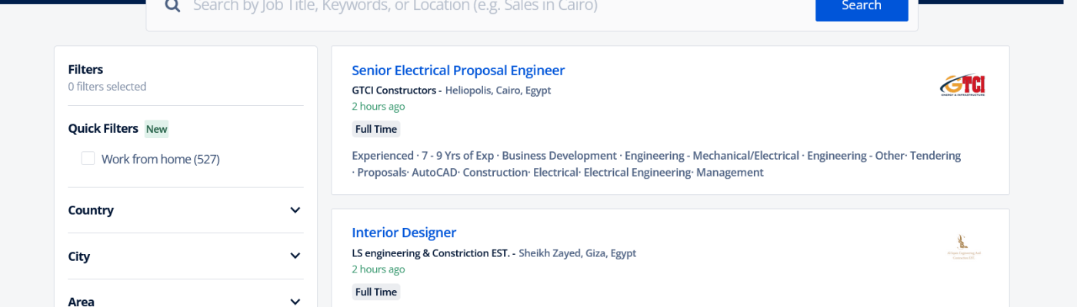
Task: Open Senior Electrical Proposal Engineer job
Action: [x=458, y=71]
